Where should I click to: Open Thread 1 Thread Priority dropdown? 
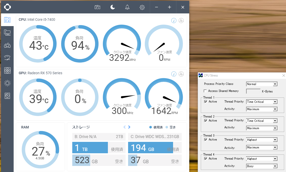coord(262,102)
